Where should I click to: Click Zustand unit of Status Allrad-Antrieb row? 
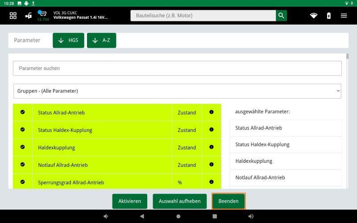pyautogui.click(x=187, y=113)
